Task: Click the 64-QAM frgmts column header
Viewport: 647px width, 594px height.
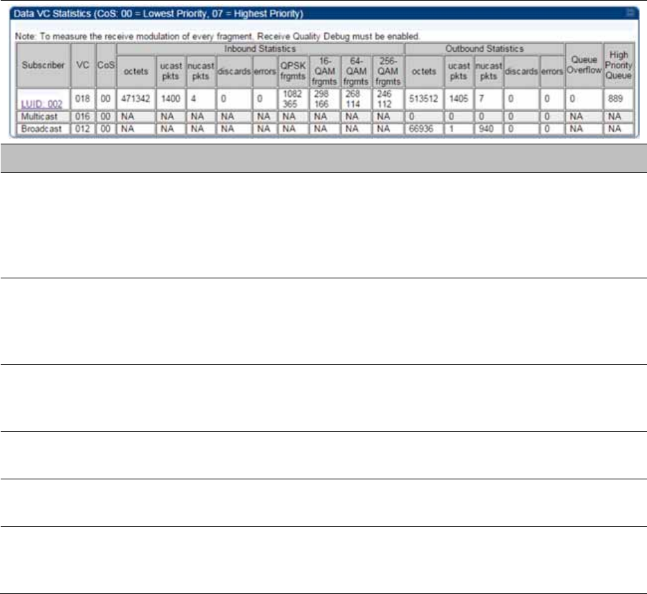Action: 356,71
